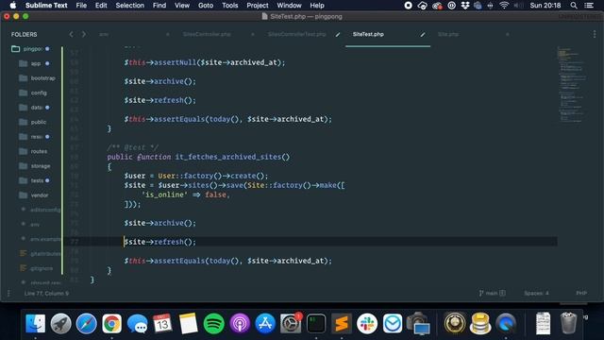The height and width of the screenshot is (340, 604).
Task: Open Messages from the Dock
Action: tap(137, 323)
